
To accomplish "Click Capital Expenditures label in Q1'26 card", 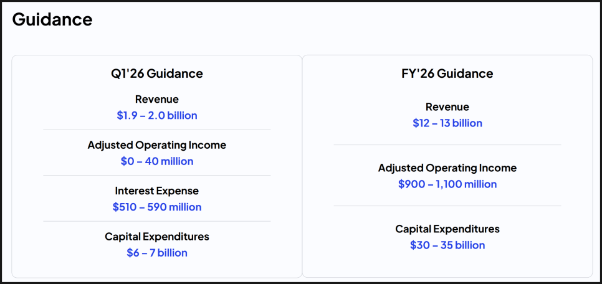I will [x=157, y=237].
